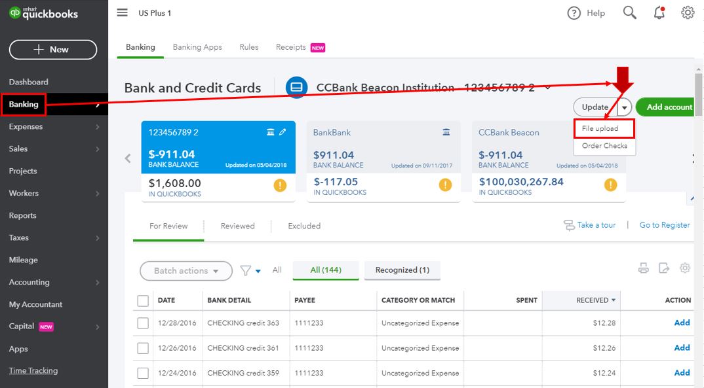Add the 12/26/2016 transaction

click(x=682, y=347)
